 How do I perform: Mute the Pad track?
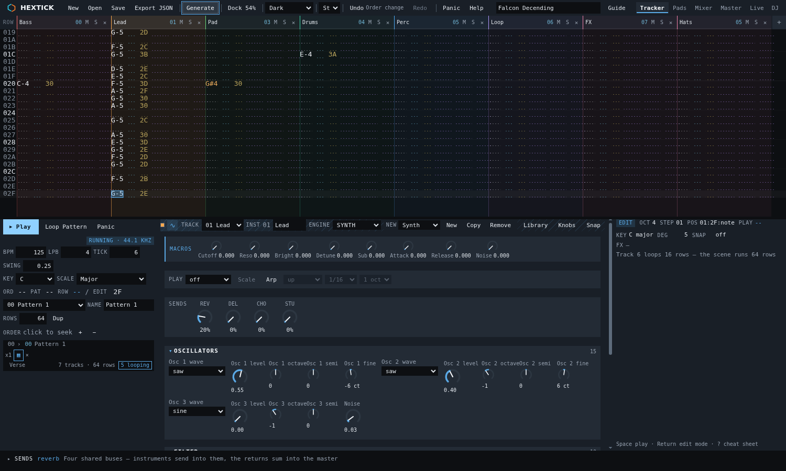[276, 23]
